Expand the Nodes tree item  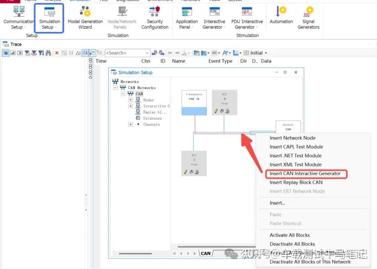(130, 100)
